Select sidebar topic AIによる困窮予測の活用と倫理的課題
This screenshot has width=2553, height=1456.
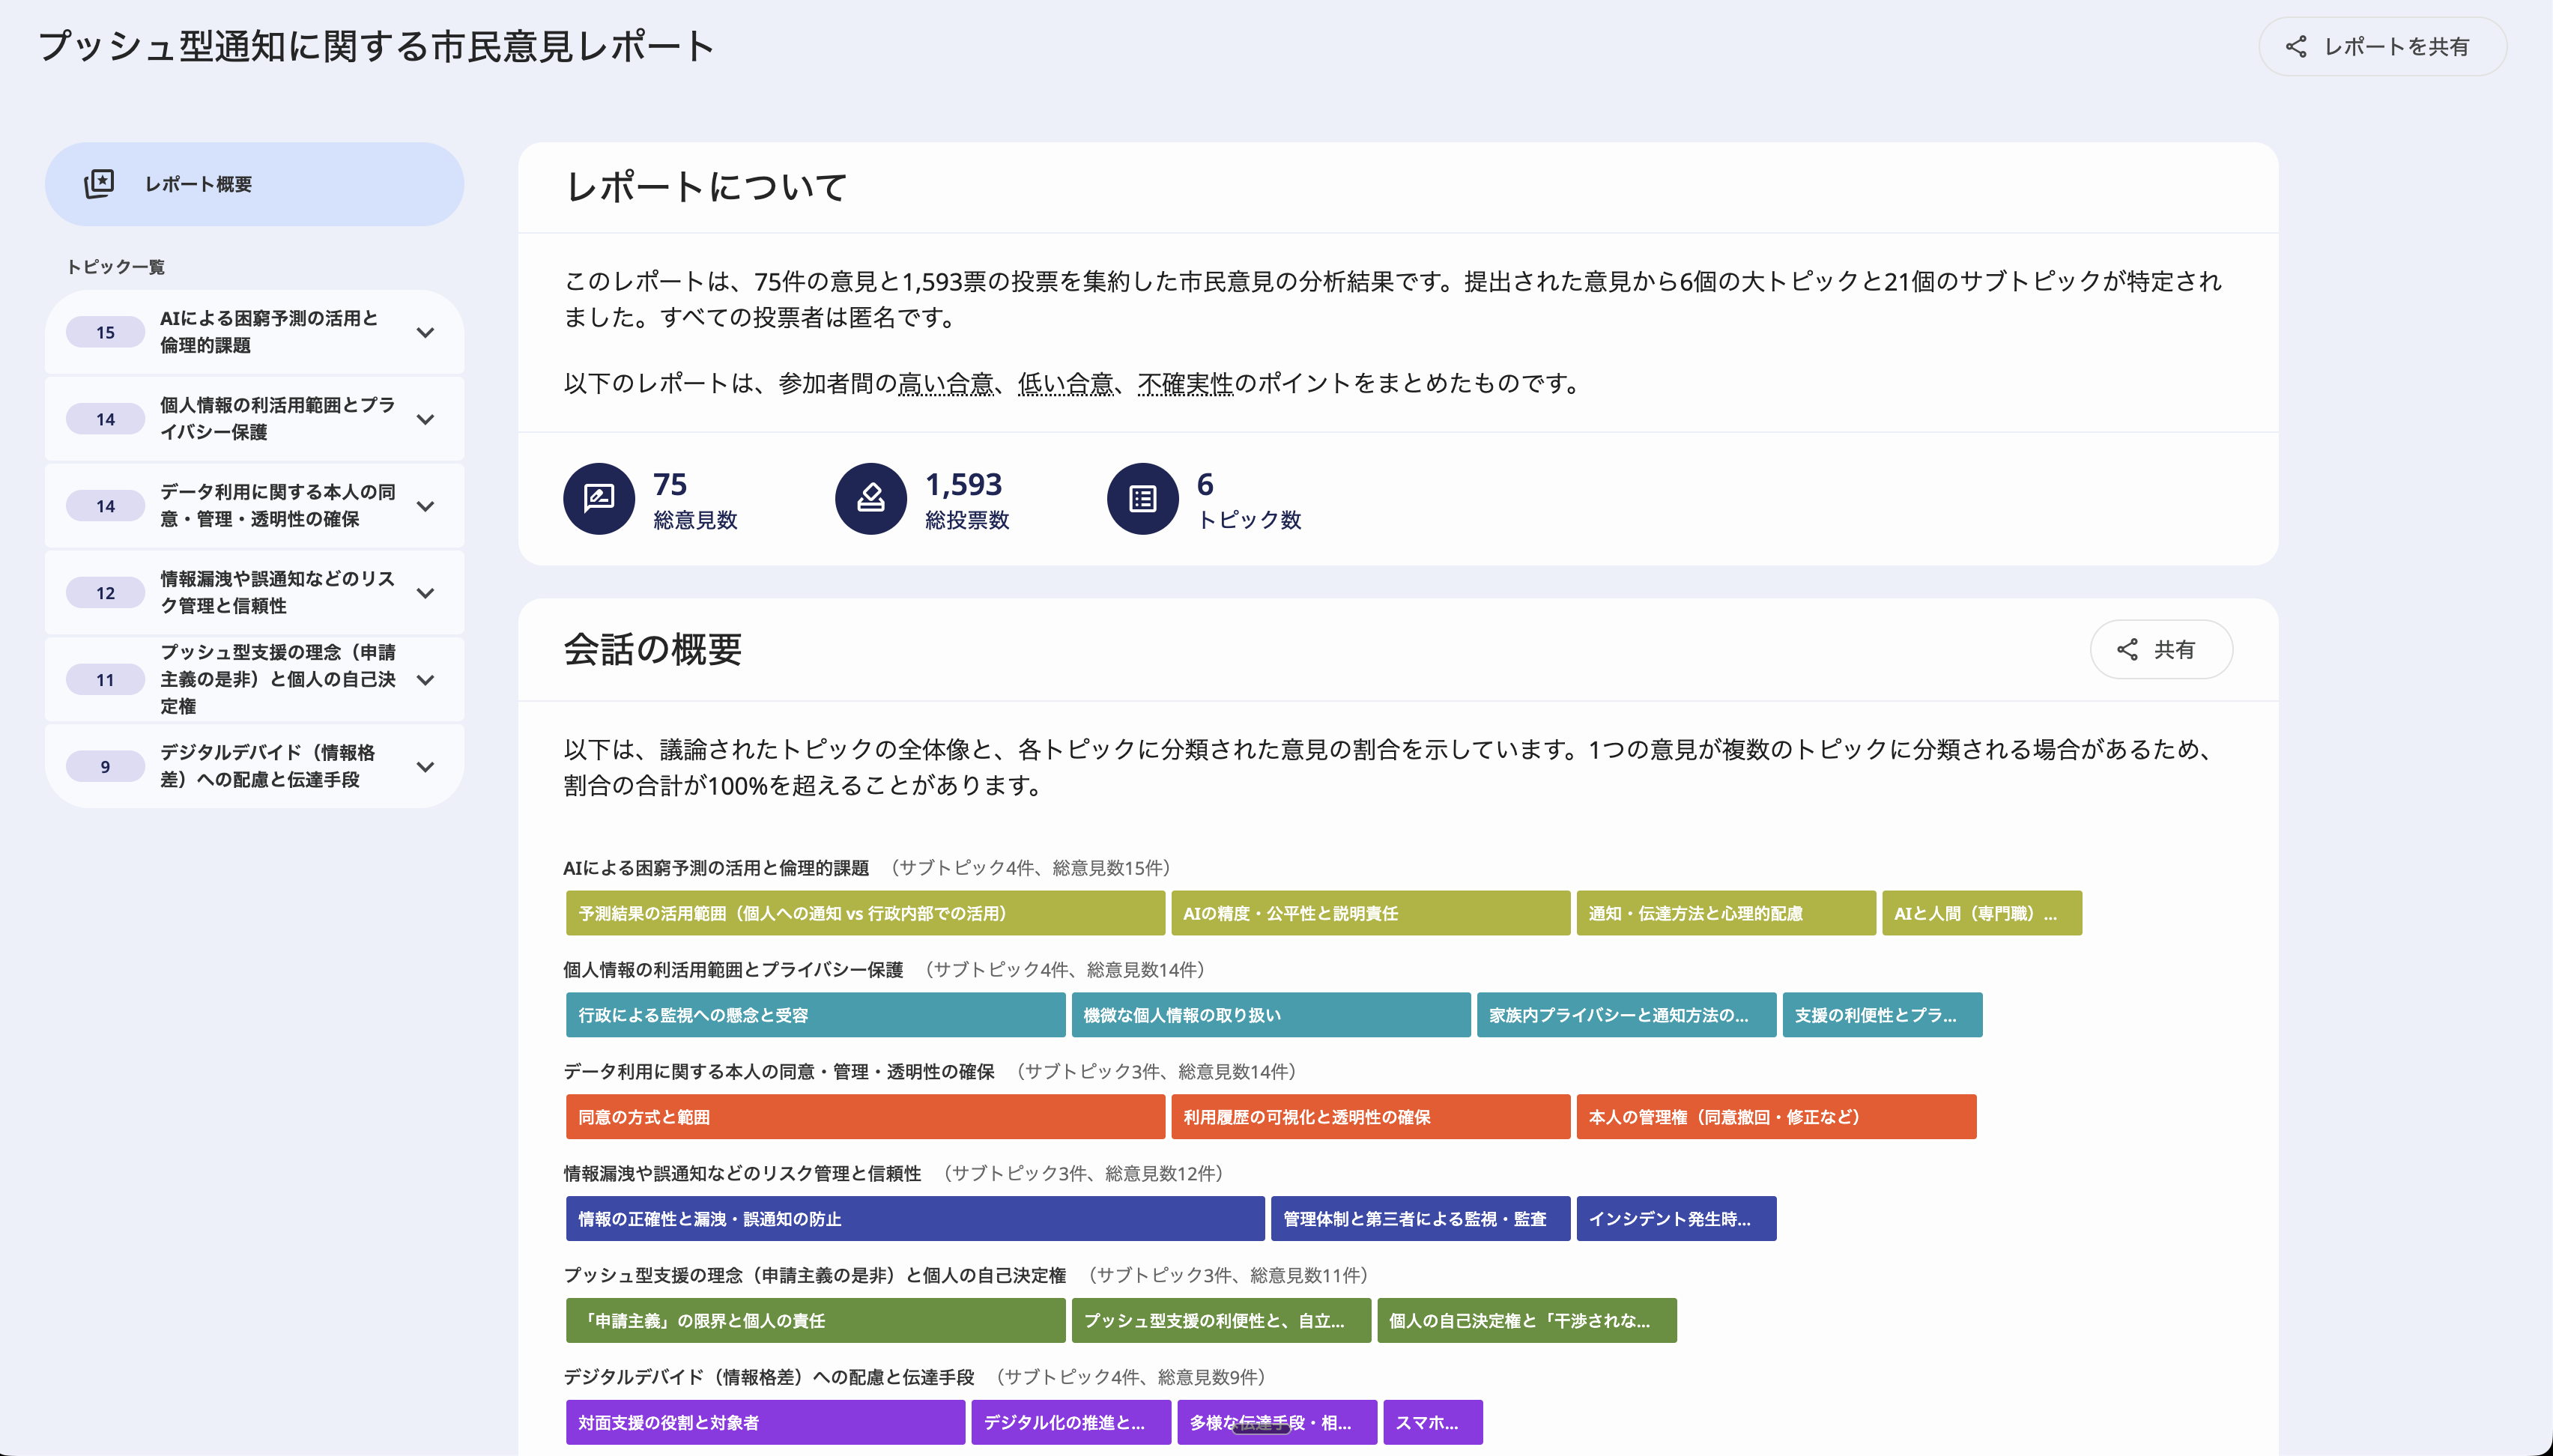pyautogui.click(x=254, y=332)
